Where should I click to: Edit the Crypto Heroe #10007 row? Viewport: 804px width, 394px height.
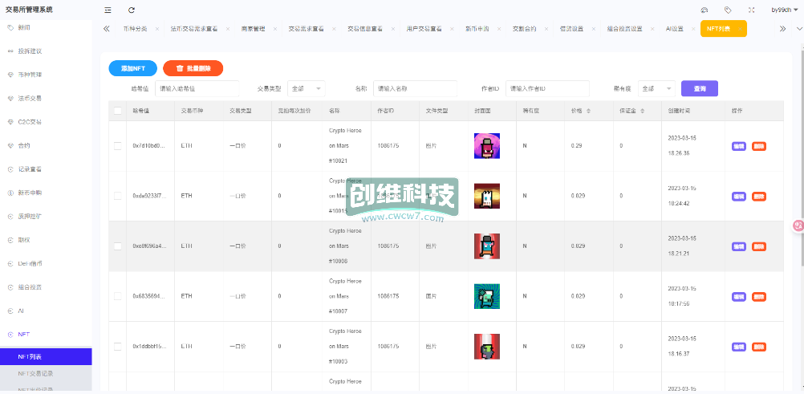click(738, 297)
